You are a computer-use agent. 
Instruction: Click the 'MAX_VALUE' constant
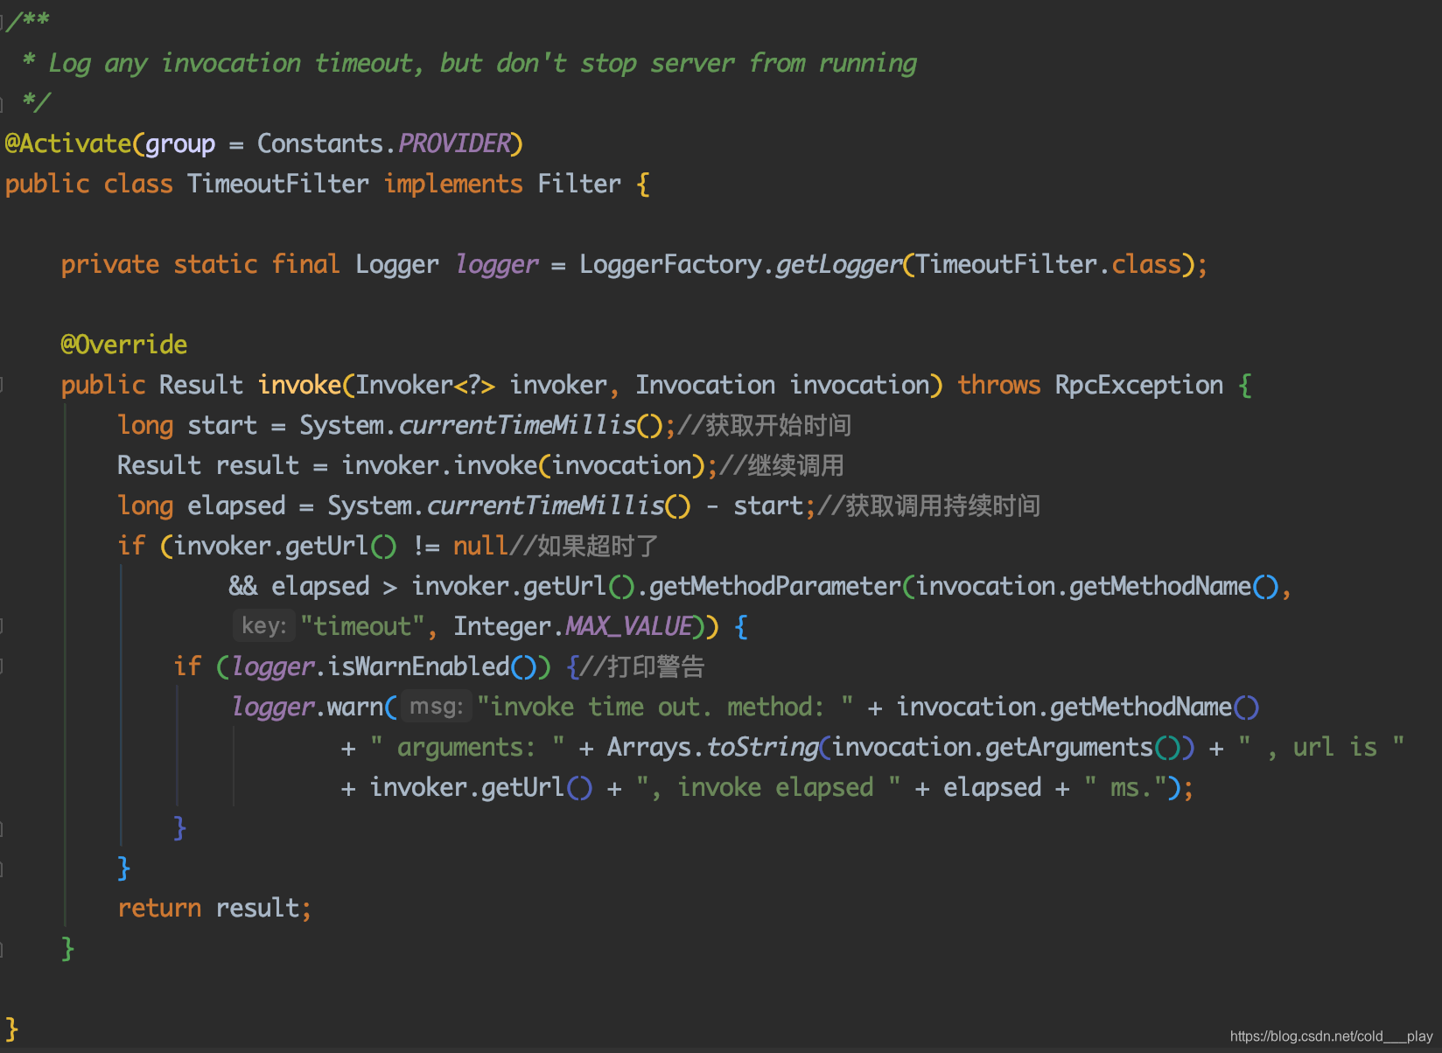click(629, 626)
